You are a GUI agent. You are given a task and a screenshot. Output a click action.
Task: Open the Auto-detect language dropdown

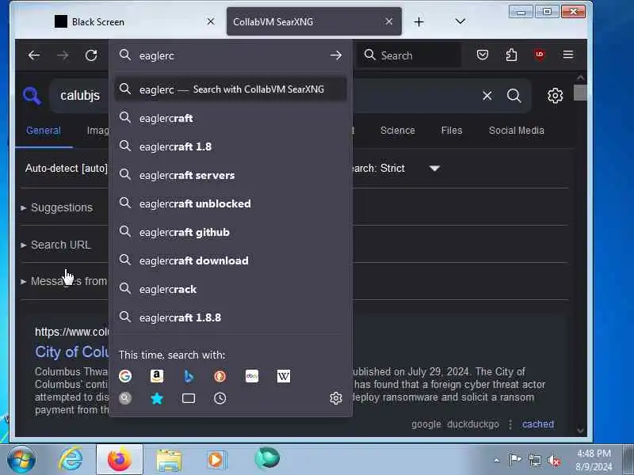(67, 169)
